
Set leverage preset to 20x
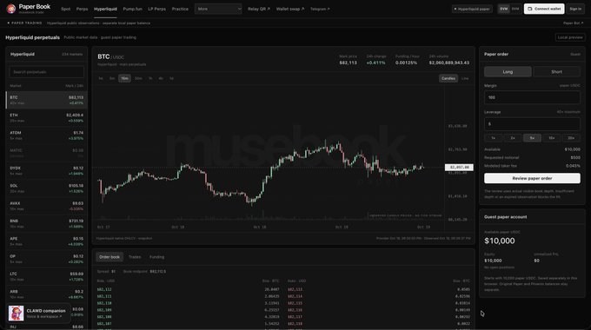pos(571,138)
